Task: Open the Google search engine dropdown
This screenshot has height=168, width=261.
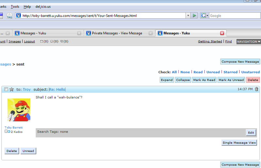Action: 205,15
